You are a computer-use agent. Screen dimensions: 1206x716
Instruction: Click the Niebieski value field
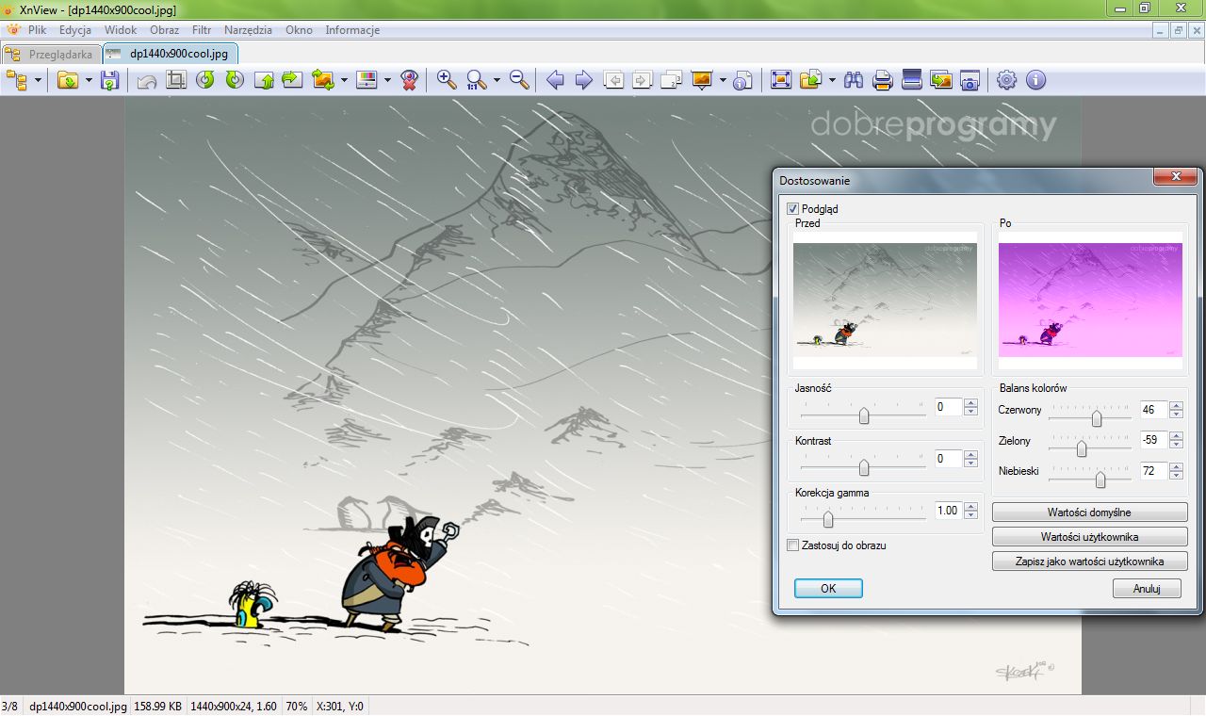pos(1153,470)
